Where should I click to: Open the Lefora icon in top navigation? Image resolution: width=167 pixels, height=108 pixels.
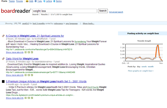44,1
